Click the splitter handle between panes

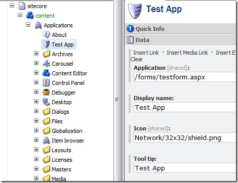pos(117,100)
